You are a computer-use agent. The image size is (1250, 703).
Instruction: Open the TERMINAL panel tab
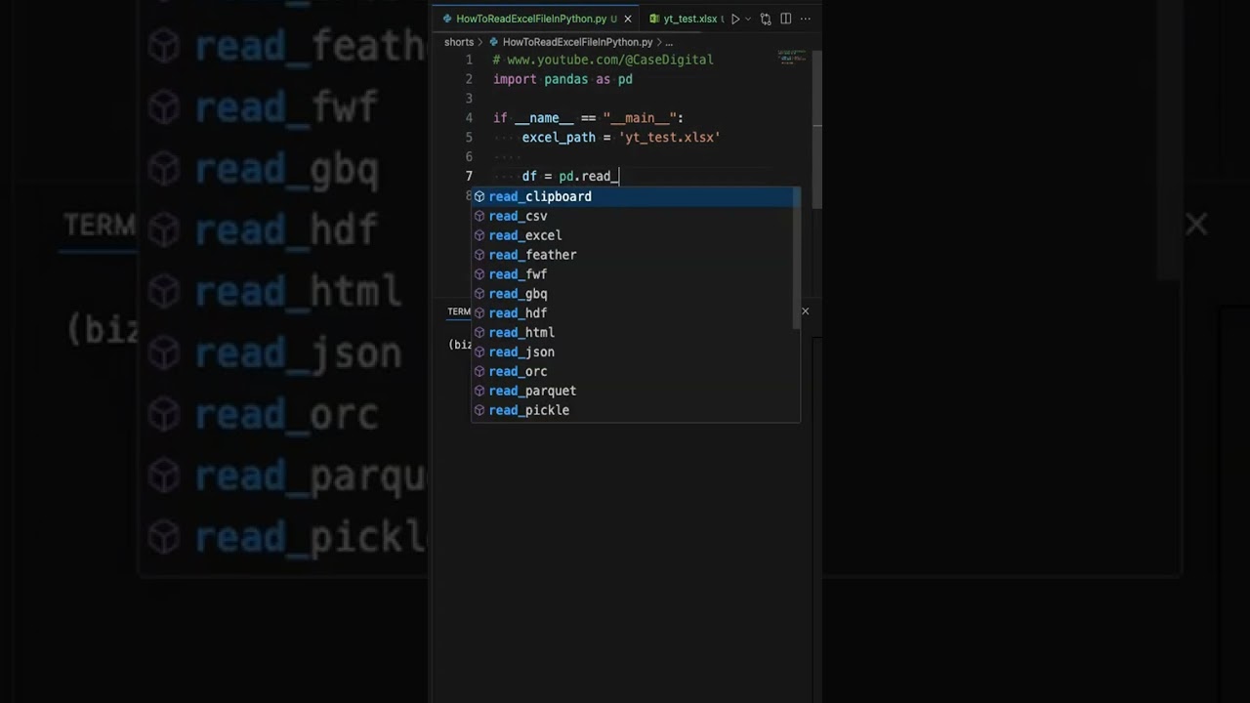pyautogui.click(x=459, y=311)
